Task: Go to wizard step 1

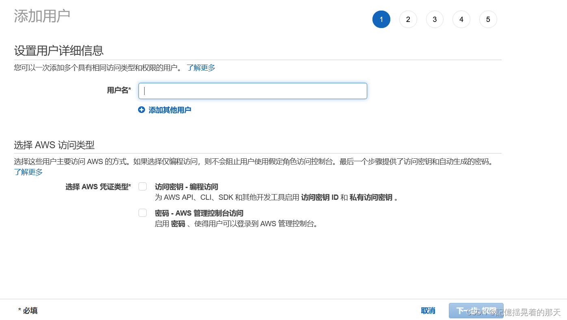Action: (381, 19)
